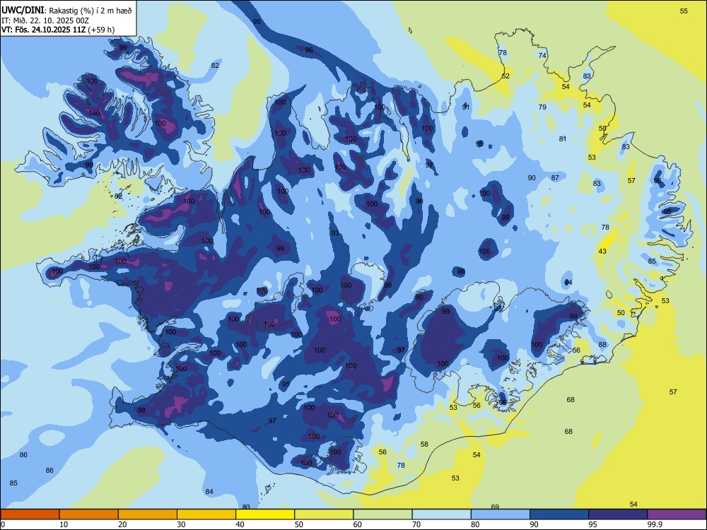
Task: Click the orange 10–20 legend swatch
Action: (x=89, y=514)
